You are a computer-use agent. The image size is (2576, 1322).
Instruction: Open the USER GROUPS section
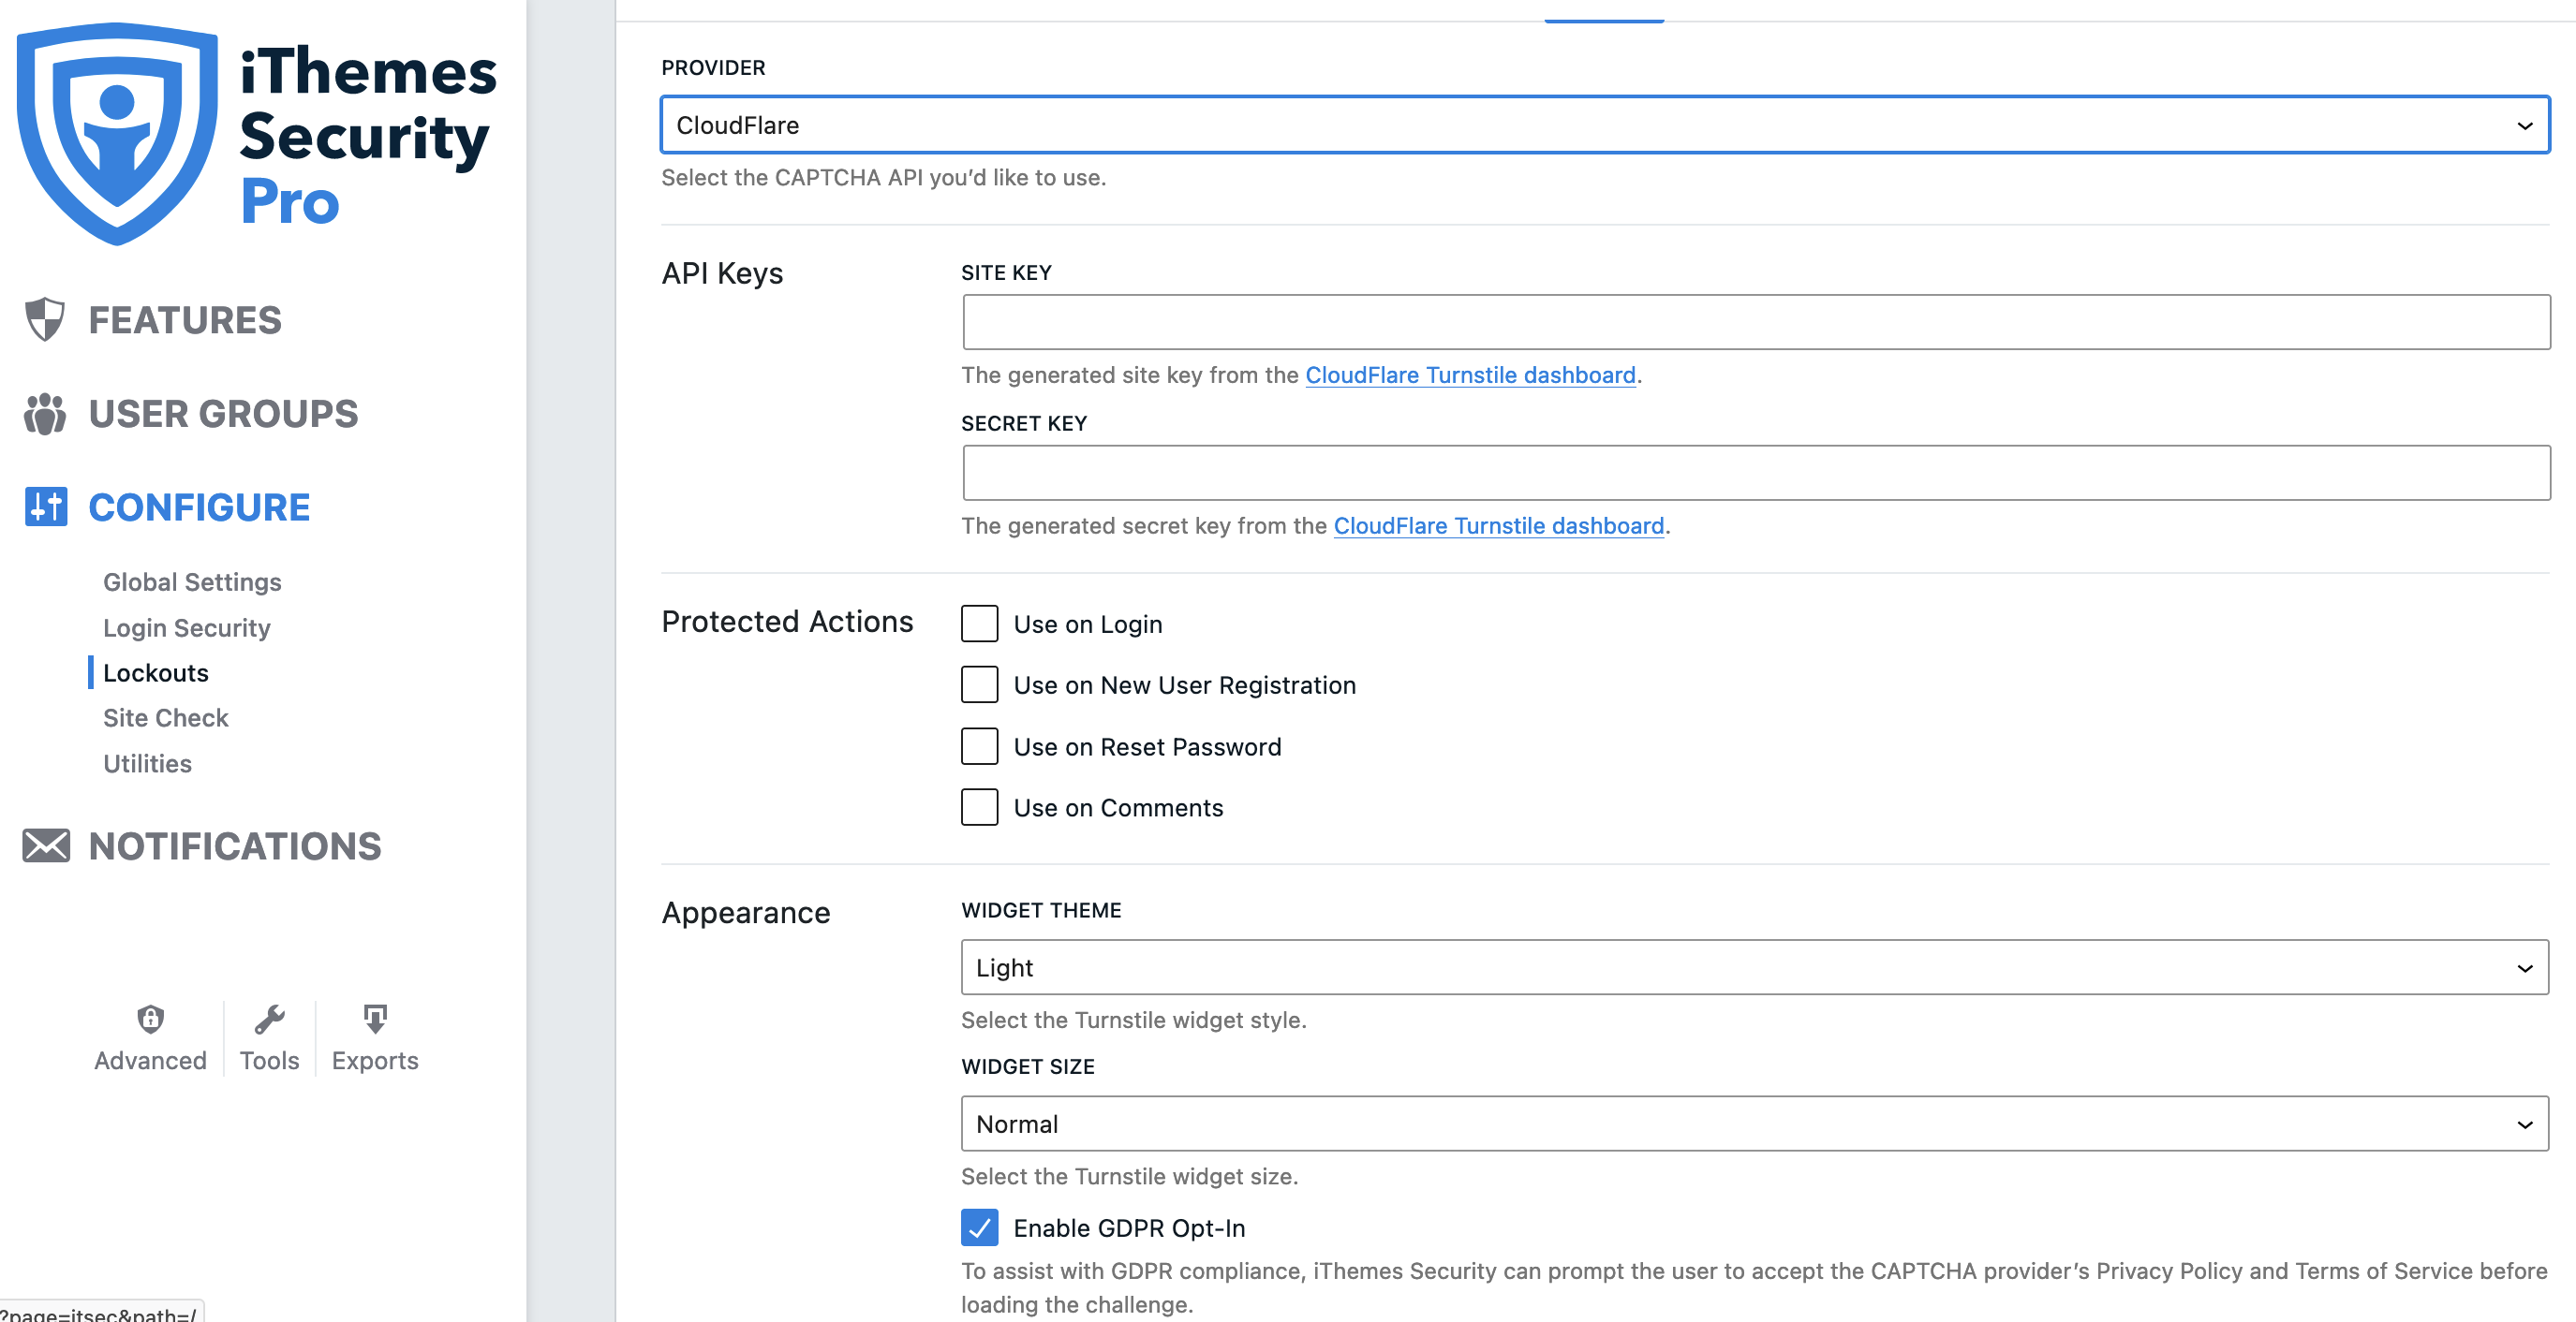[x=223, y=414]
